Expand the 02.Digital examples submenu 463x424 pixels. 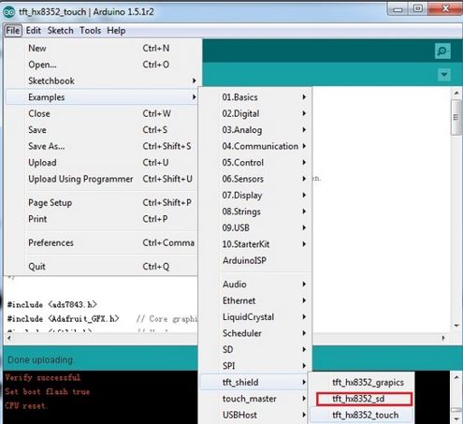point(255,113)
